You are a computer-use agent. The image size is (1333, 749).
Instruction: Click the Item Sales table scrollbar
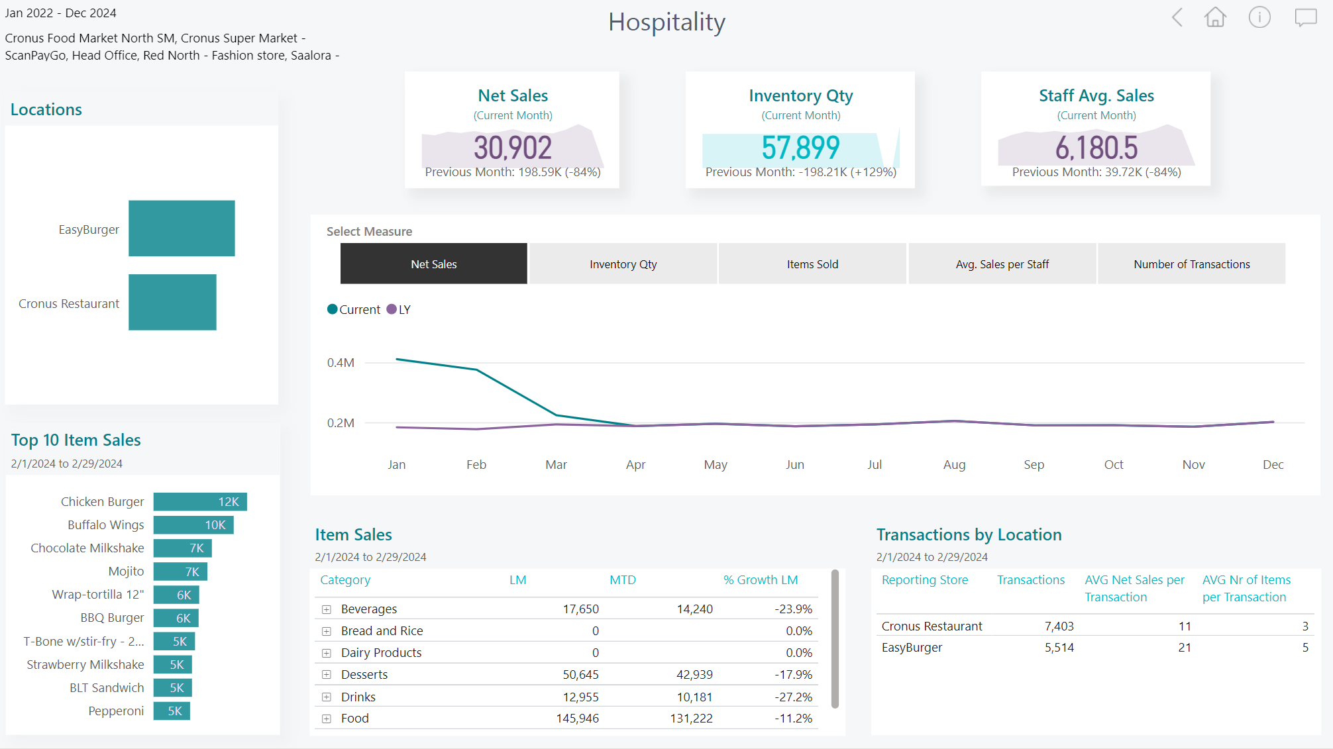tap(835, 638)
